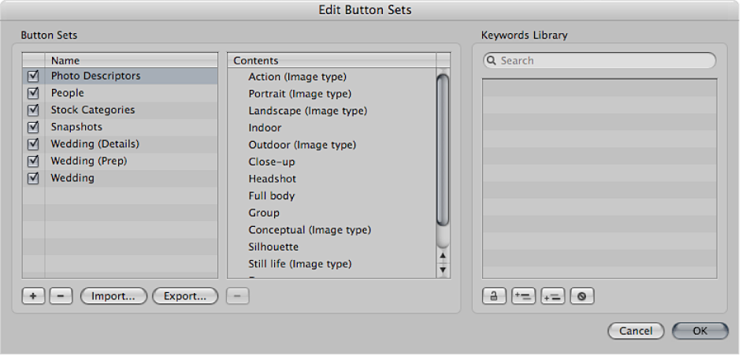Click the Add Subordinate Keyword icon button
Screen dimensions: 742x356
pos(553,296)
